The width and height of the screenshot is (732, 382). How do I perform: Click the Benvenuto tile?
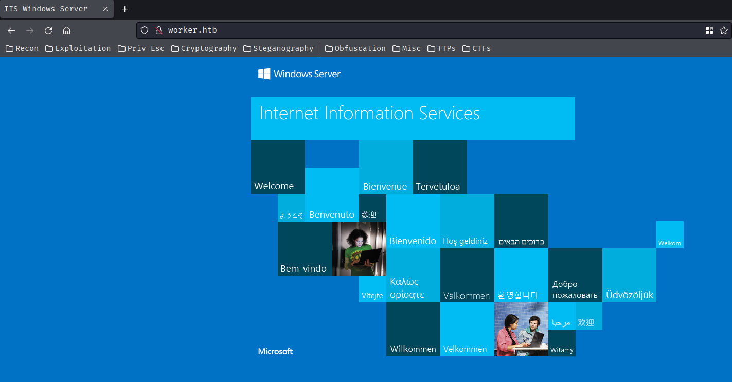pos(332,194)
